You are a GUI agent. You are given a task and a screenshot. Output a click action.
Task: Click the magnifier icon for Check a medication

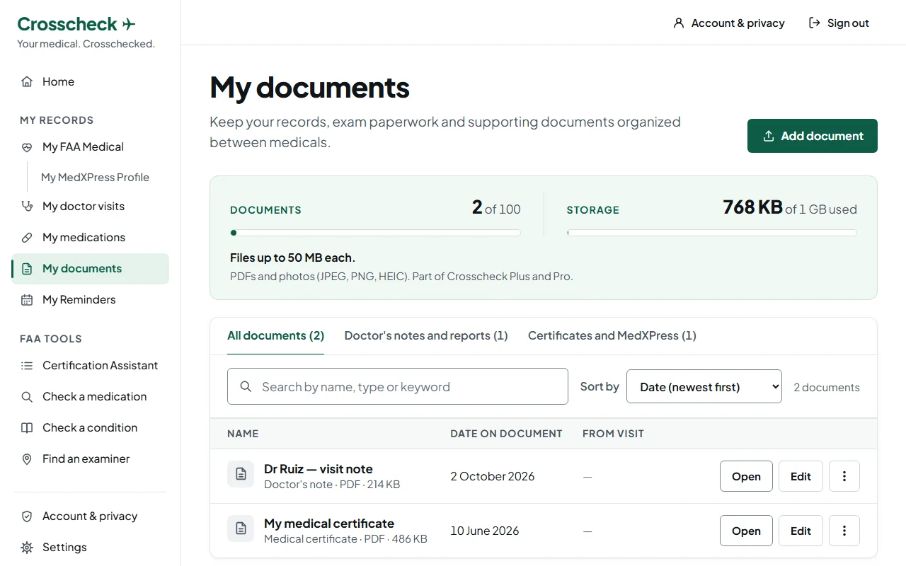click(27, 397)
